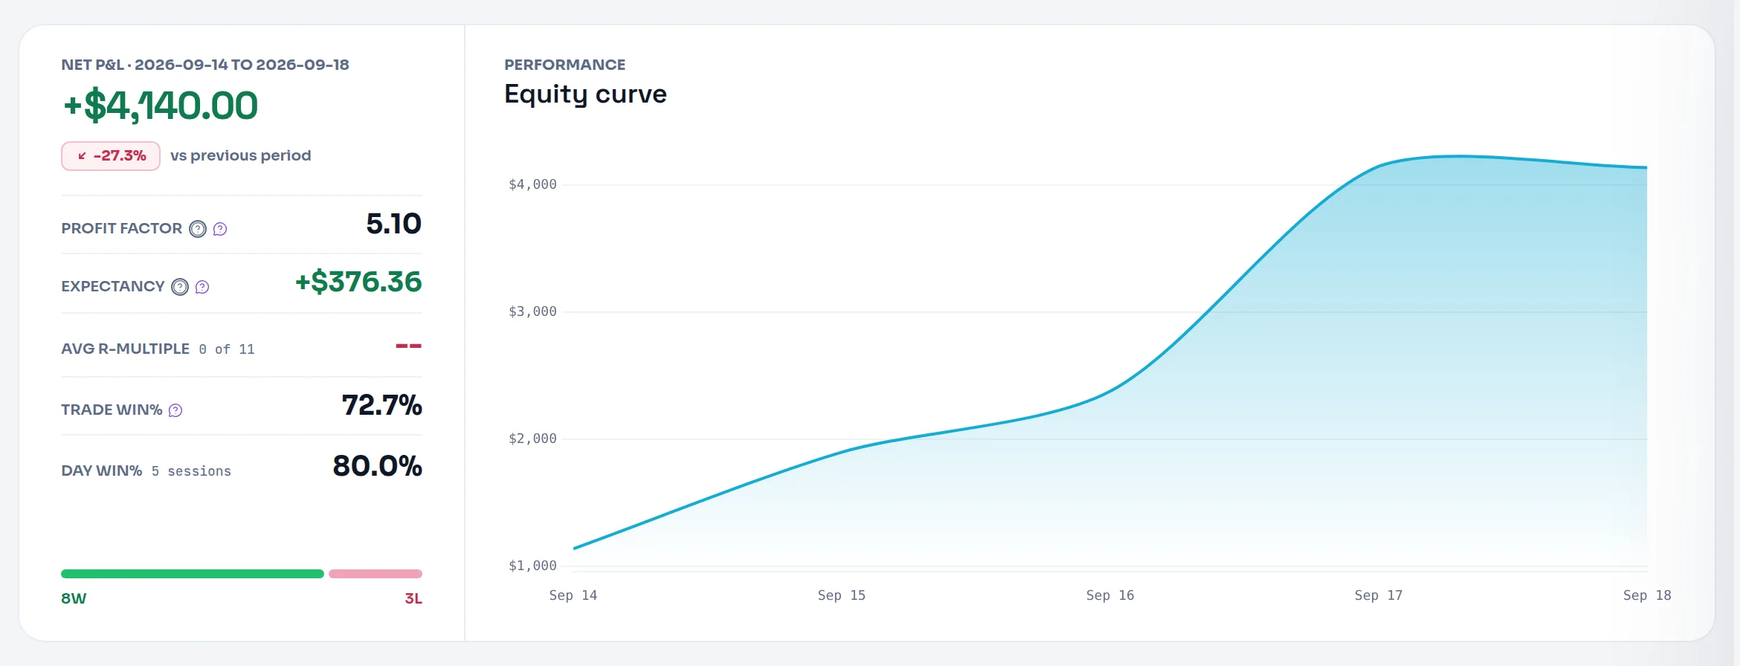This screenshot has width=1740, height=666.
Task: Click the pink losses segment of the win/loss bar
Action: click(376, 574)
